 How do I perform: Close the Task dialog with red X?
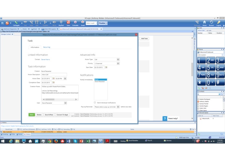pyautogui.click(x=136, y=35)
